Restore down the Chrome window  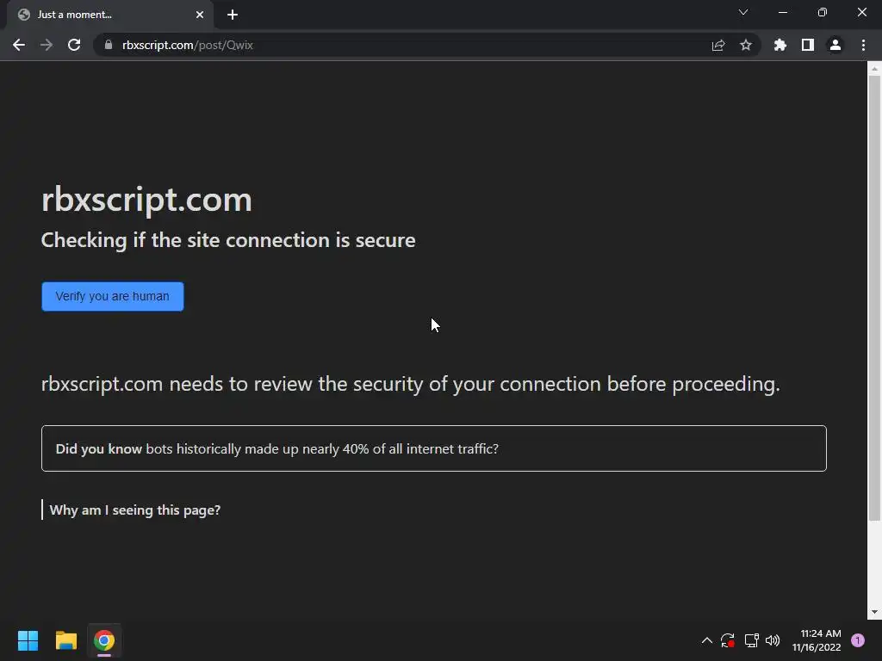(x=823, y=12)
